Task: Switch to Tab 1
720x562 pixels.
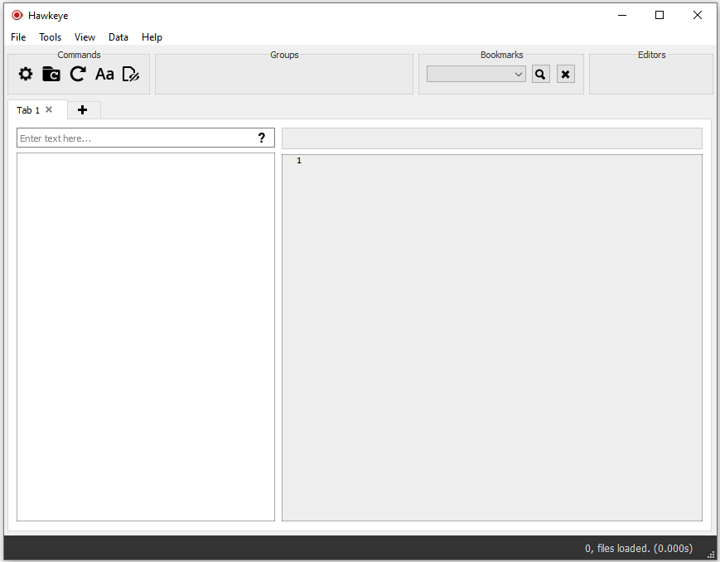Action: [27, 109]
